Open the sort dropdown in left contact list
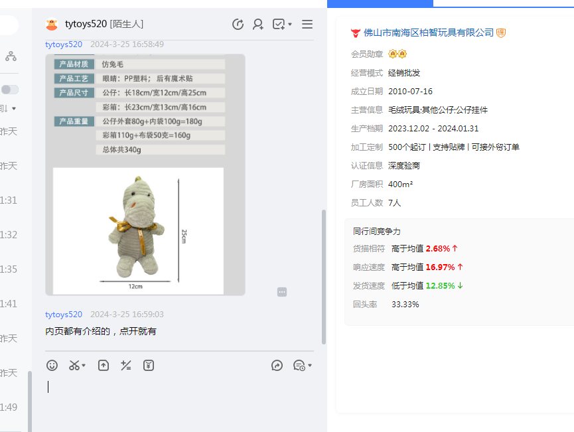 pyautogui.click(x=13, y=108)
